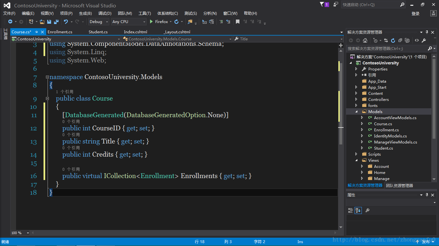Click the Find in Files toolbar icon
This screenshot has height=246, width=439.
pyautogui.click(x=190, y=22)
